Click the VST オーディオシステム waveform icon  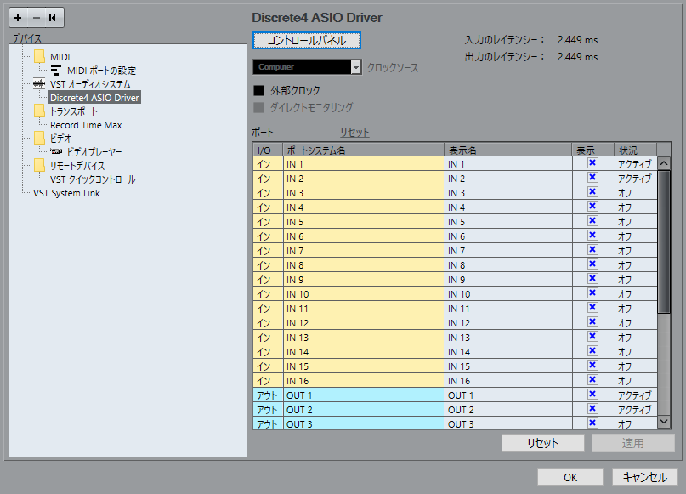coord(39,84)
